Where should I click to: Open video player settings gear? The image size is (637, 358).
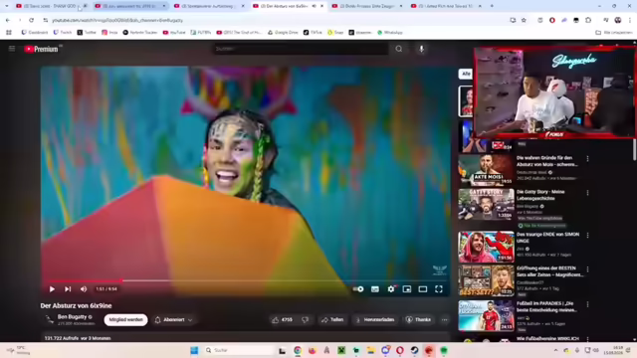391,289
